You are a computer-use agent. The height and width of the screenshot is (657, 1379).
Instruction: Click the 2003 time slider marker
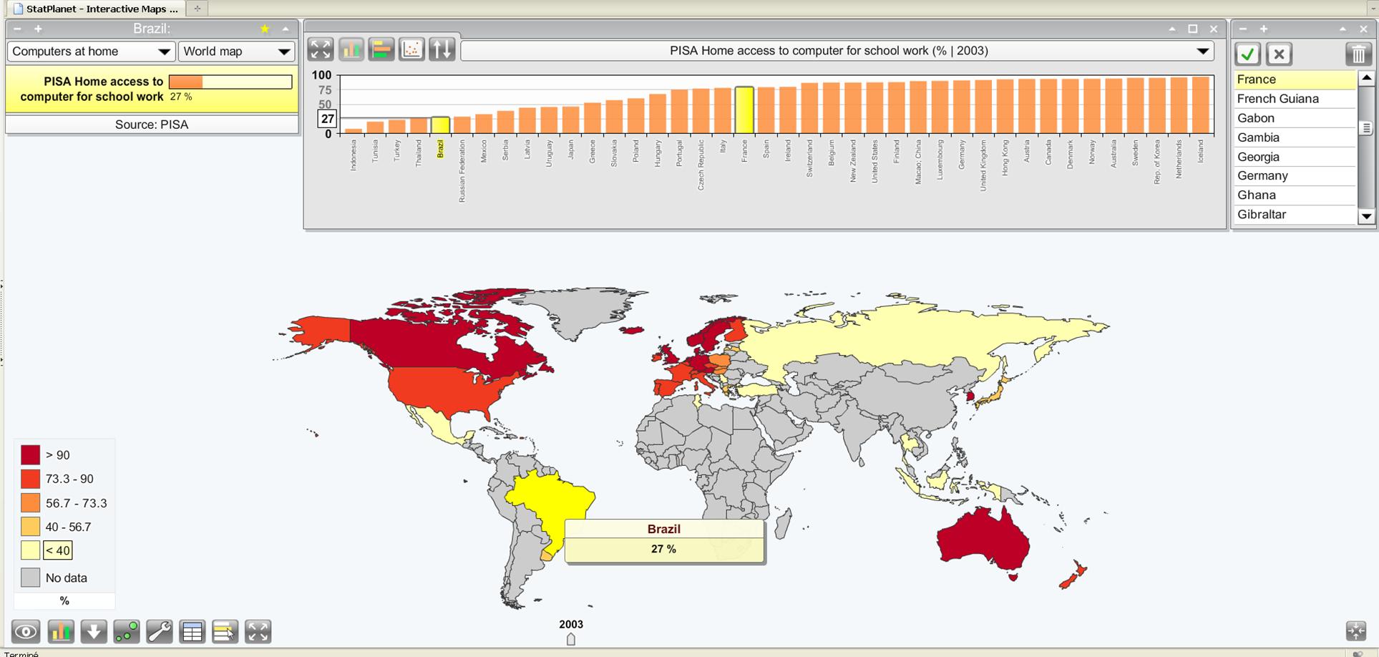coord(571,638)
